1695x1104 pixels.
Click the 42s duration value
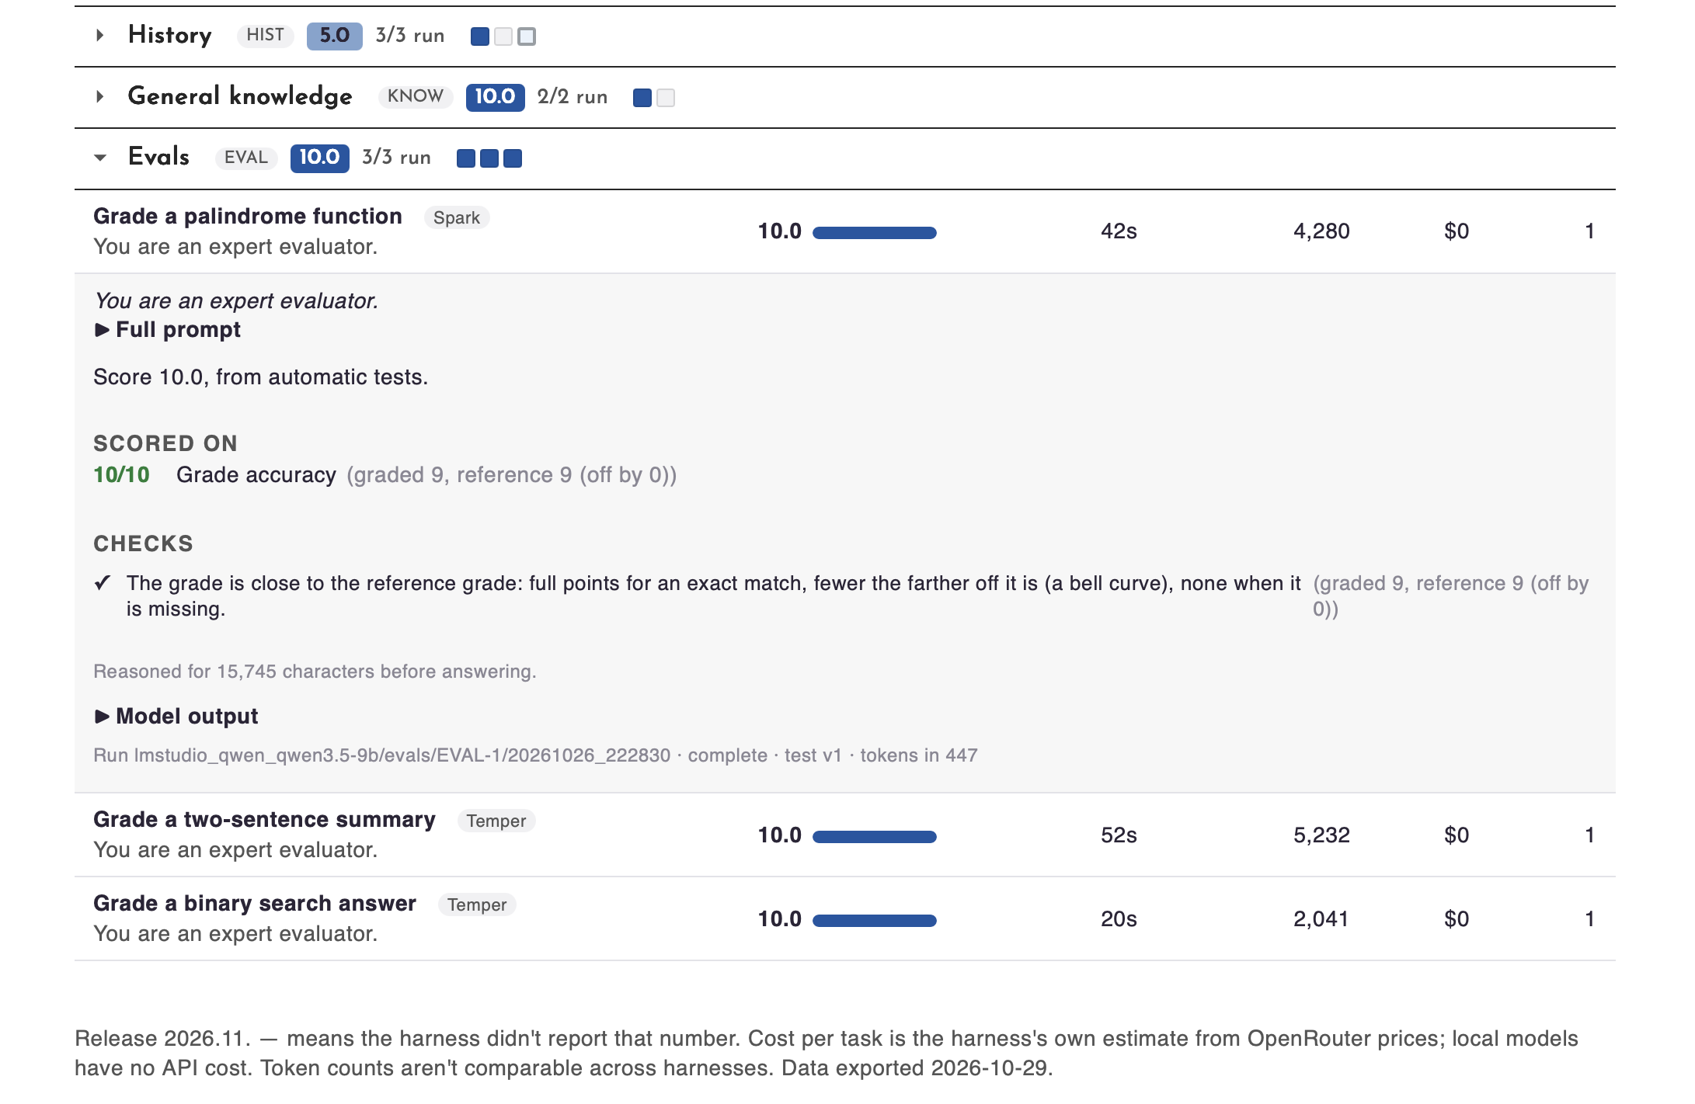pos(1119,231)
